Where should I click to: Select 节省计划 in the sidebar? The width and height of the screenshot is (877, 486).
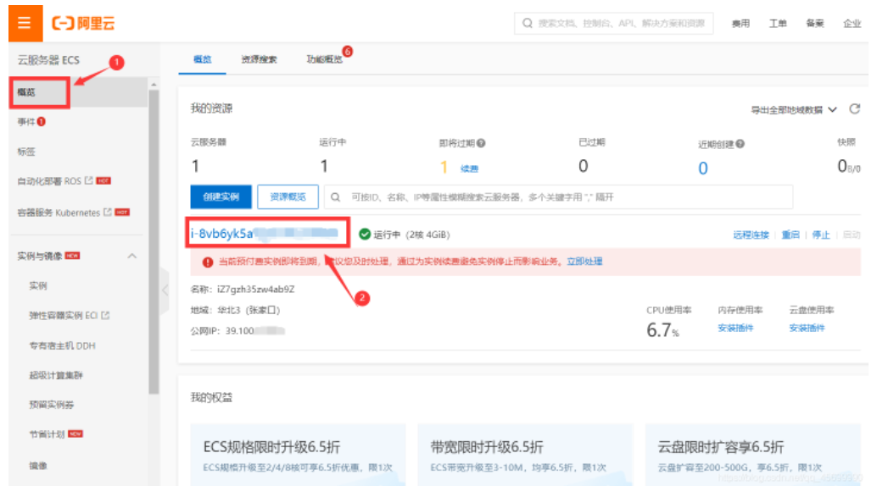click(47, 434)
